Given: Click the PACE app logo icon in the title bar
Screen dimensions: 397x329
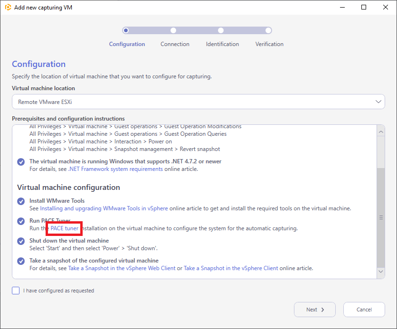Looking at the screenshot, I should coord(8,7).
